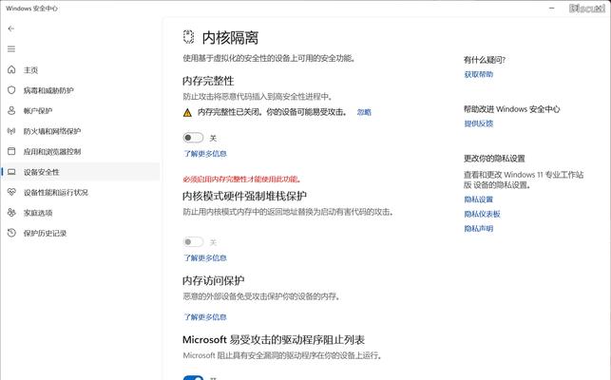Screen dimensions: 611x380
Task: Click the 内核模式硬件强制堆栈保护 heading
Action: pyautogui.click(x=244, y=196)
